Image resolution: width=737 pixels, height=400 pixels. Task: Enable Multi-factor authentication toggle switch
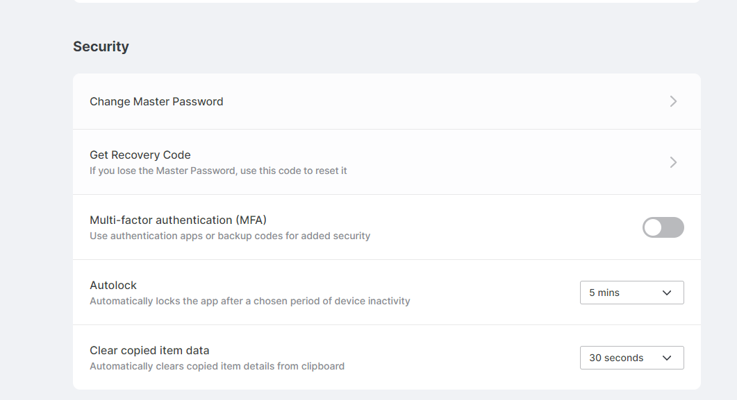(x=663, y=227)
